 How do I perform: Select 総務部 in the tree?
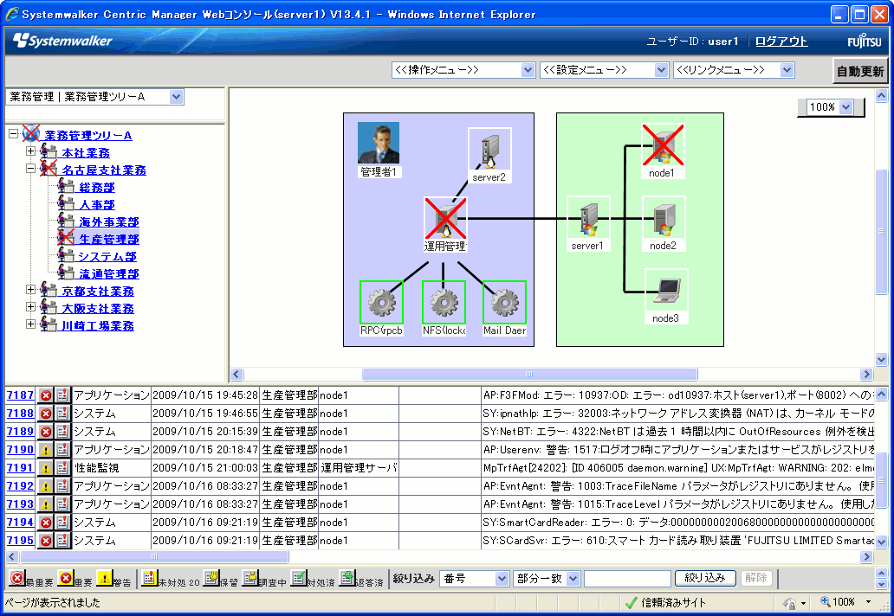[x=96, y=187]
